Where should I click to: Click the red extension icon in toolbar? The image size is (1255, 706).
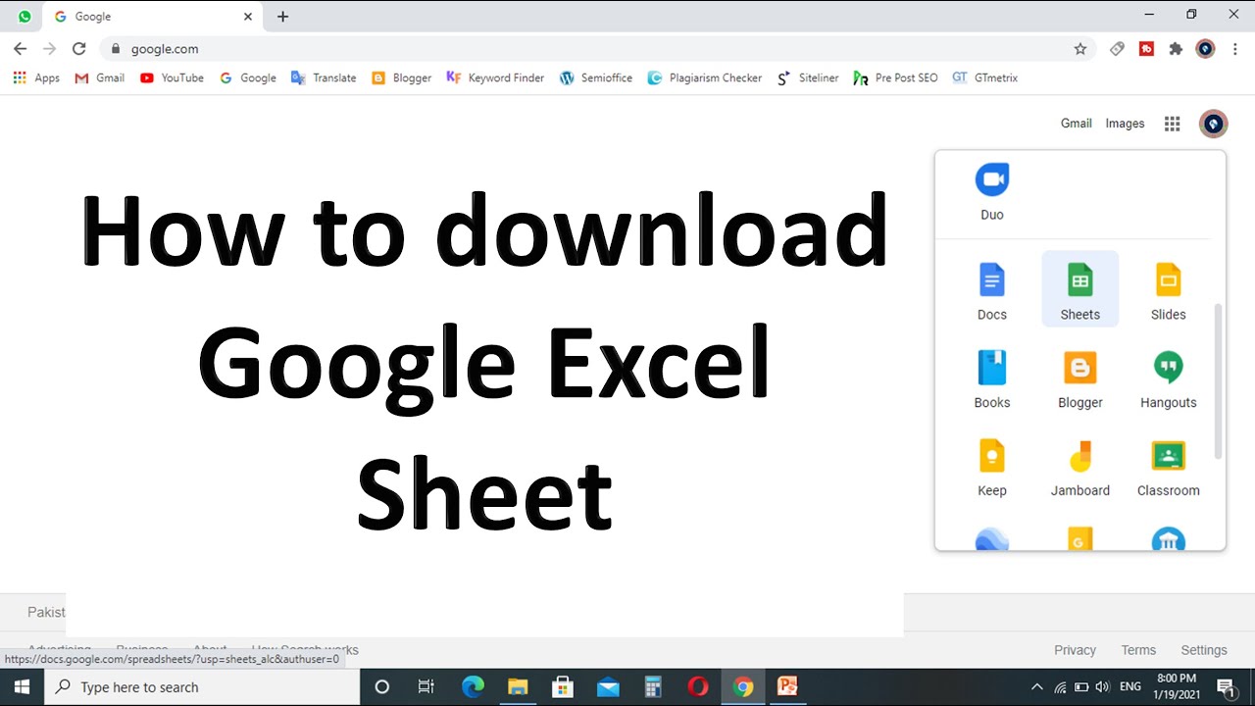(x=1146, y=48)
